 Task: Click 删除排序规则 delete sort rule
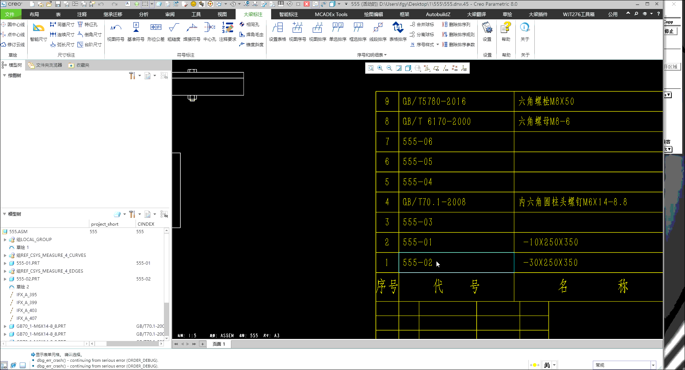(458, 34)
